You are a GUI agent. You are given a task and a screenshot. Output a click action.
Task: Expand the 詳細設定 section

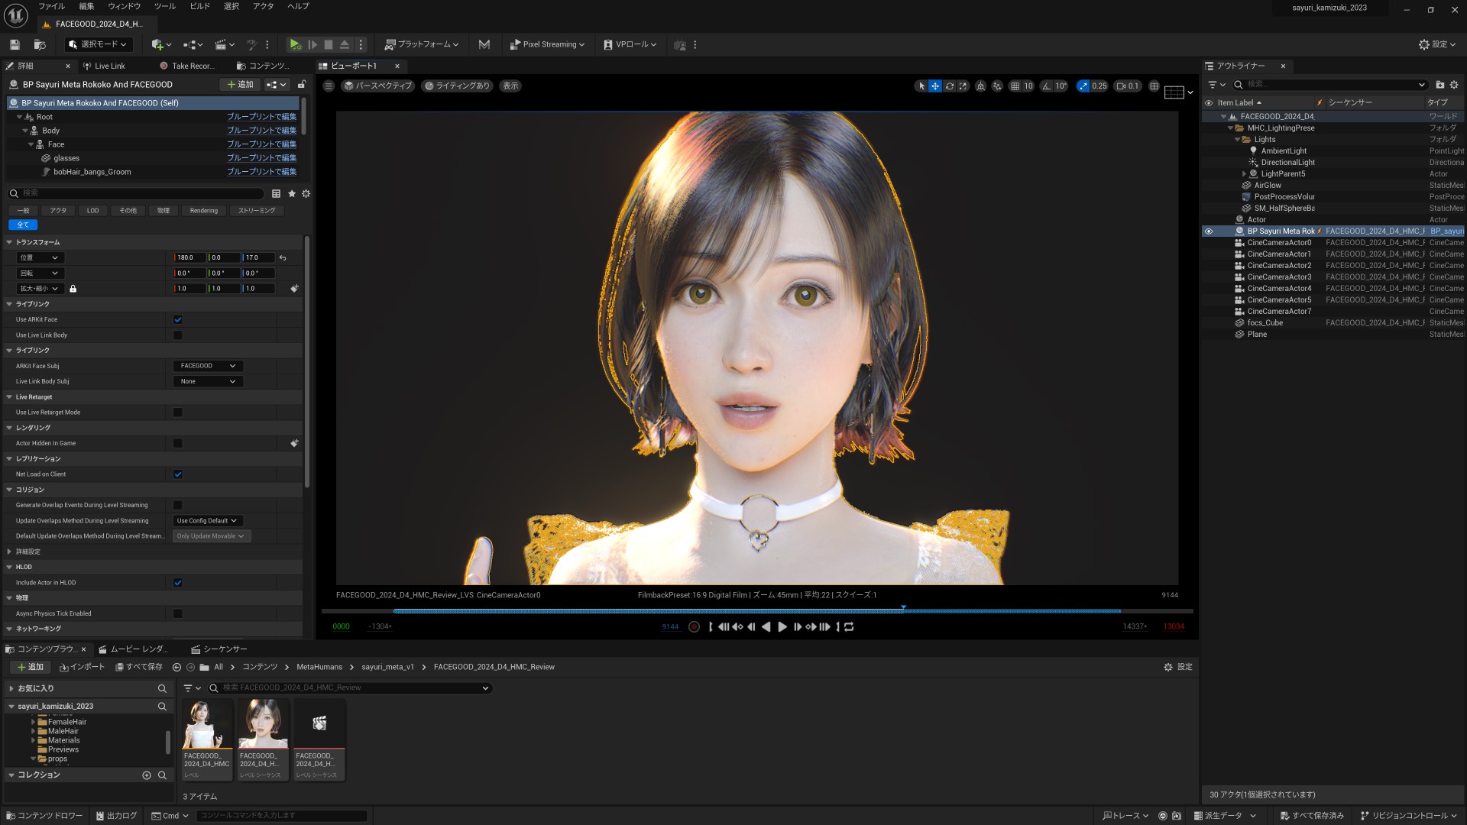click(x=9, y=552)
